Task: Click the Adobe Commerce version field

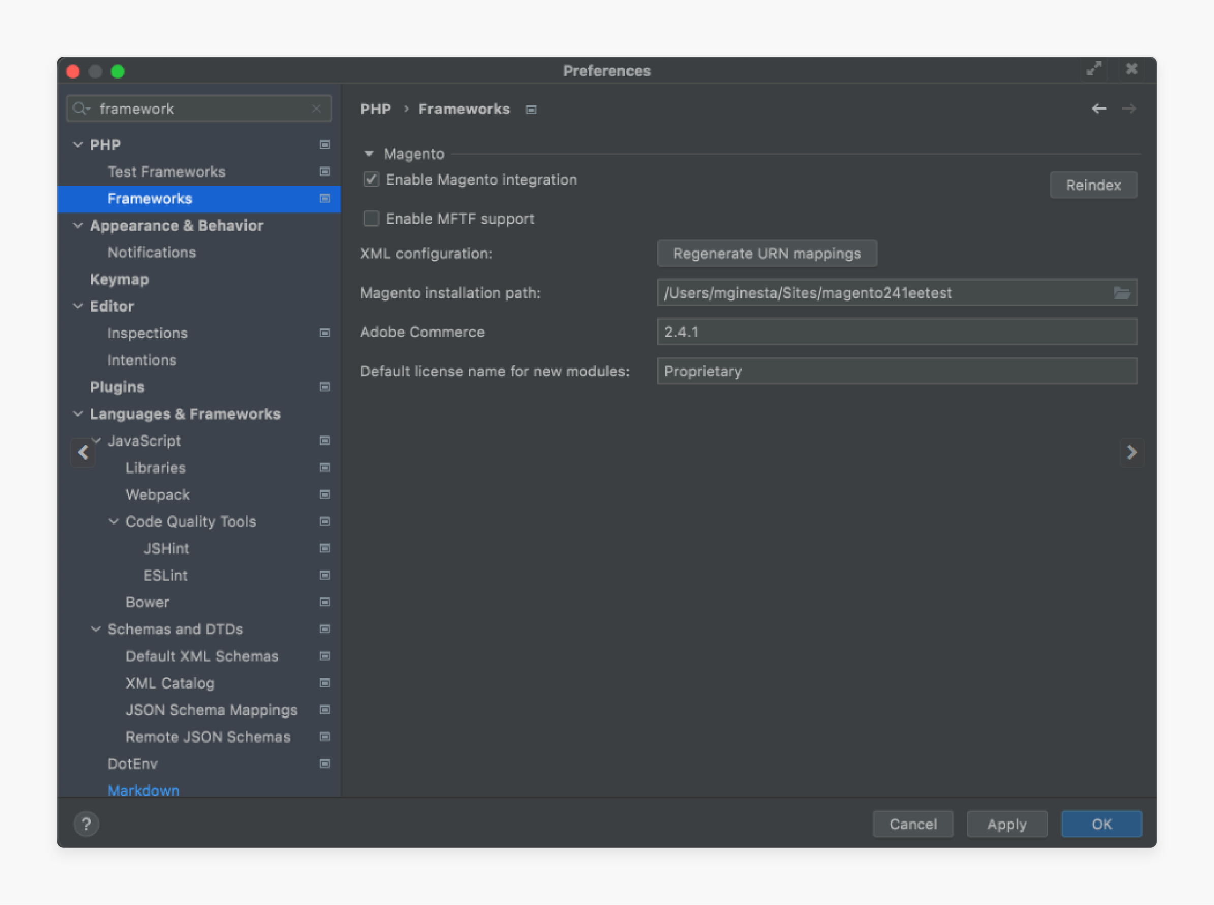Action: (897, 332)
